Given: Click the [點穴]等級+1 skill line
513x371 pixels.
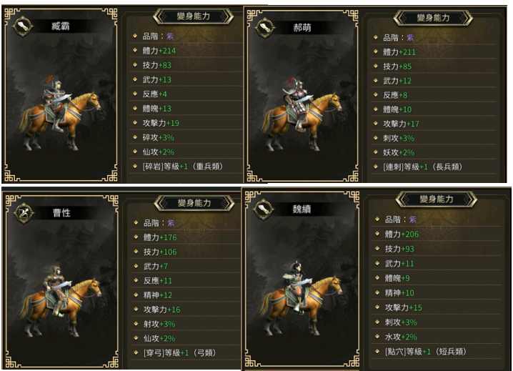Looking at the screenshot, I should click(425, 352).
